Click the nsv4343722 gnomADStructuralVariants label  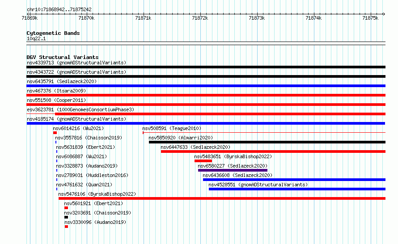click(x=76, y=72)
